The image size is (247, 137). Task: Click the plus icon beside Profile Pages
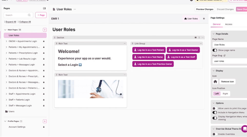45,121
